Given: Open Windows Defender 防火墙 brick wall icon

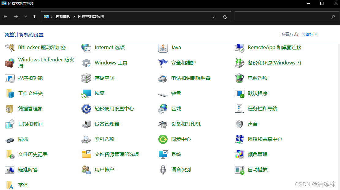Looking at the screenshot, I should [10, 63].
